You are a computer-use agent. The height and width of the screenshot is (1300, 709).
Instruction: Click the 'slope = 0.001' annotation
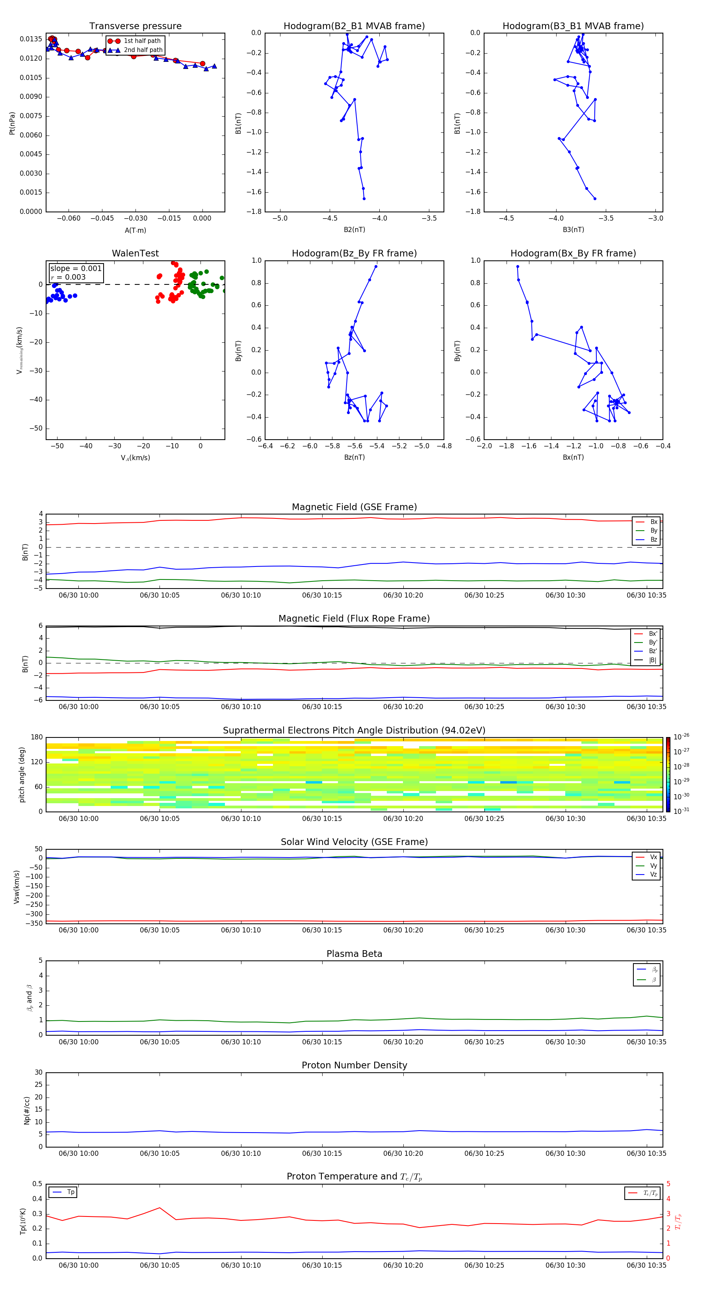coord(76,269)
